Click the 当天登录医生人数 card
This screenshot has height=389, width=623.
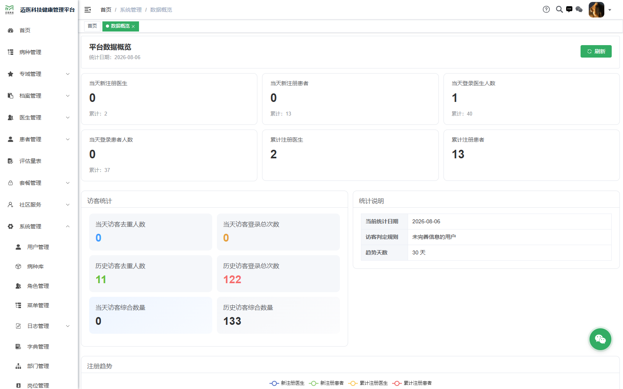(531, 99)
